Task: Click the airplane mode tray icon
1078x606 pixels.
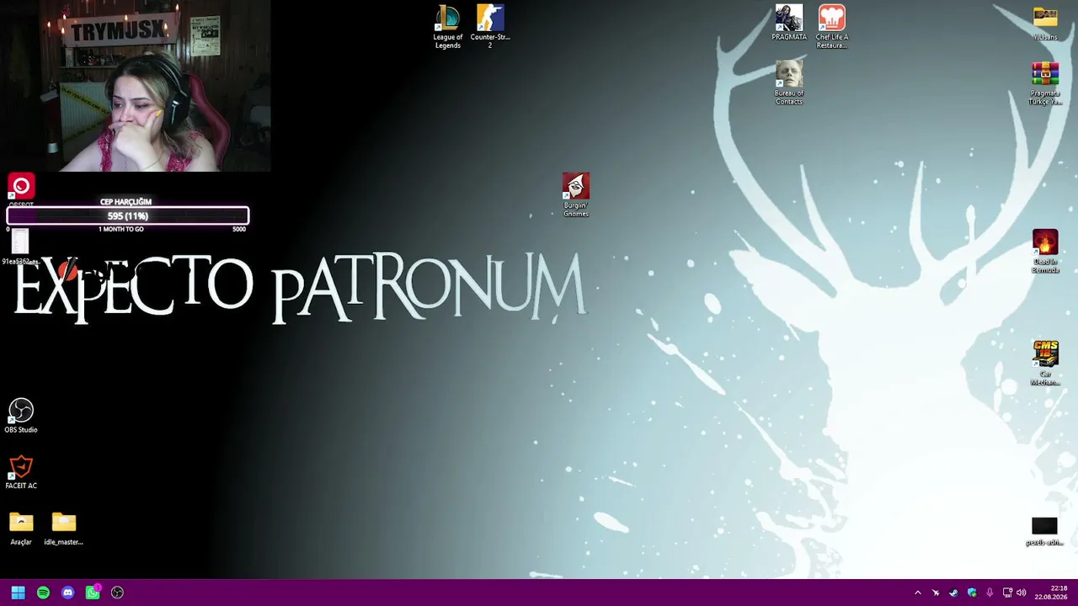Action: (x=936, y=593)
